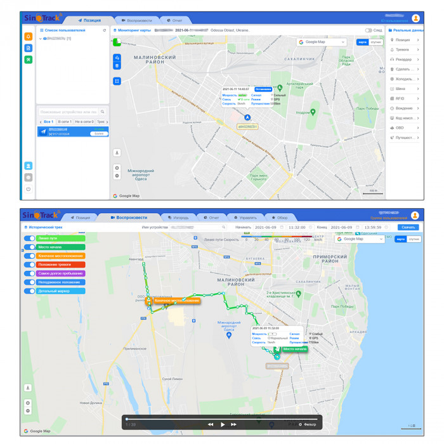Zoom out on the playback map
444x444 pixels.
[x=28, y=411]
